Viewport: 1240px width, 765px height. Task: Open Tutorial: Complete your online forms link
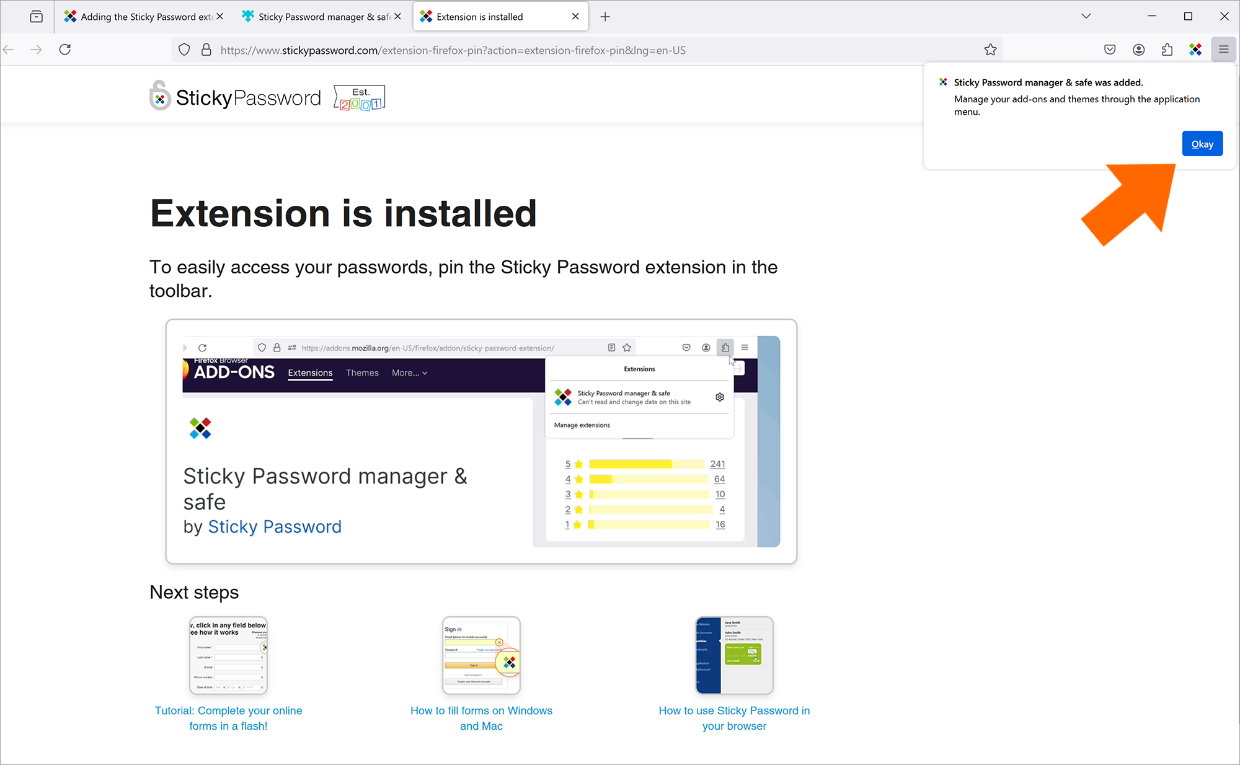(x=228, y=719)
